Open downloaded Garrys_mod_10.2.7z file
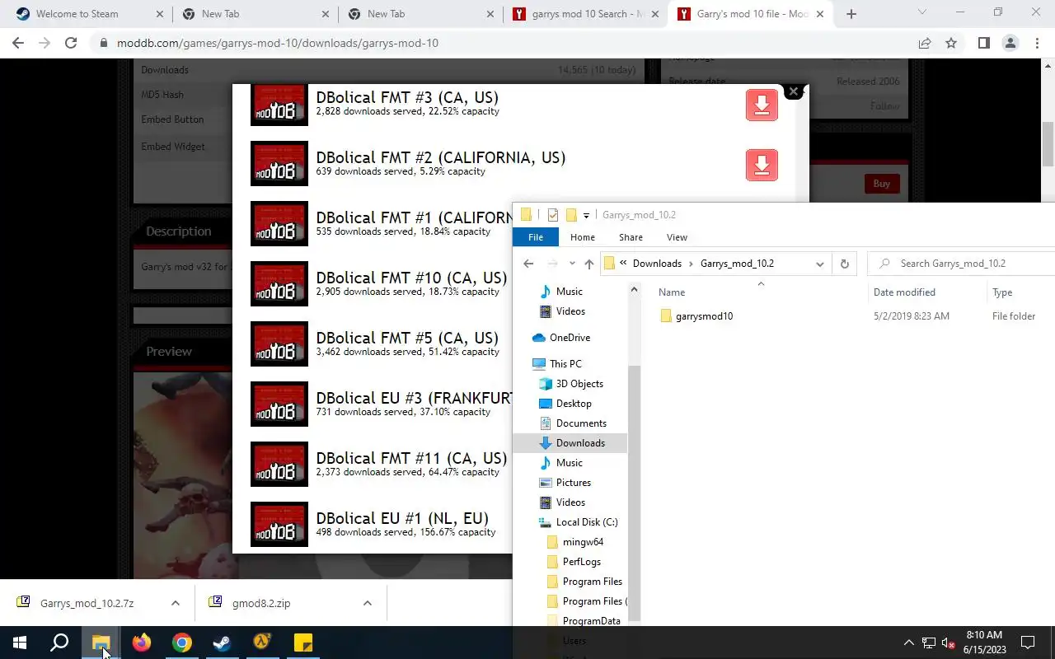The width and height of the screenshot is (1055, 659). click(x=87, y=603)
